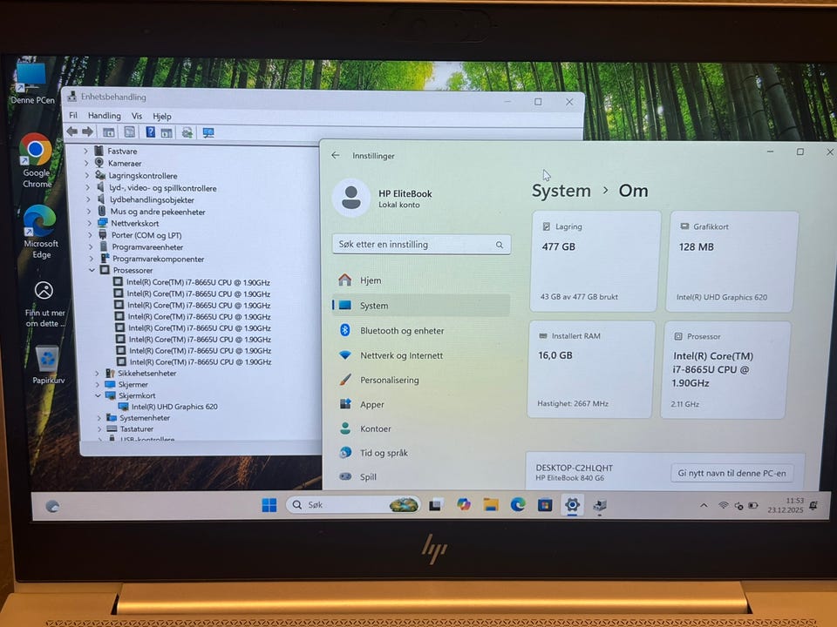Open Spill settings
This screenshot has height=627, width=837.
[x=420, y=476]
